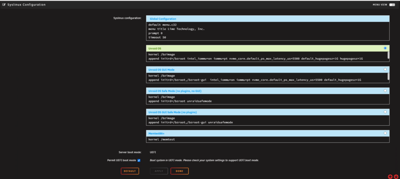Click the 'Permit UEFI boot mode' label
The height and width of the screenshot is (179, 400).
coord(122,160)
